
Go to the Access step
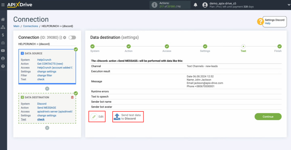167,46
